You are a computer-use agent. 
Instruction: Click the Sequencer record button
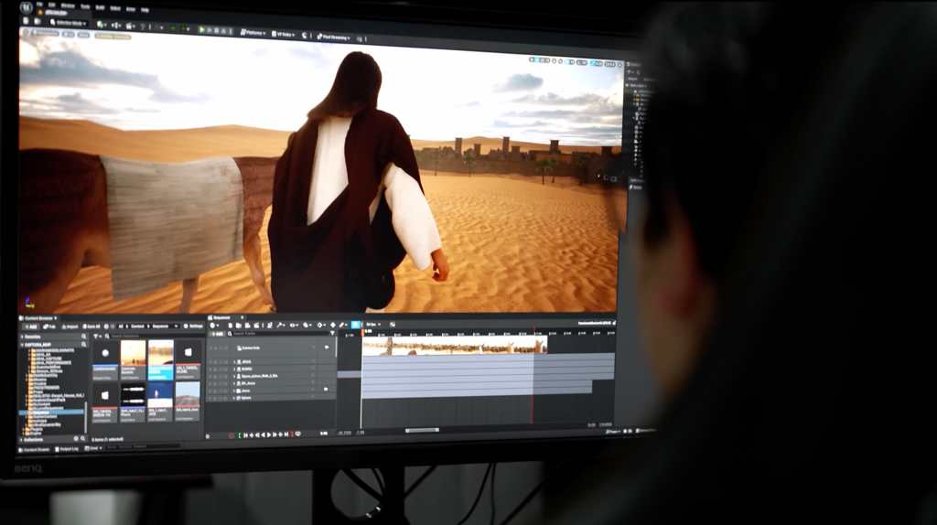(x=232, y=434)
